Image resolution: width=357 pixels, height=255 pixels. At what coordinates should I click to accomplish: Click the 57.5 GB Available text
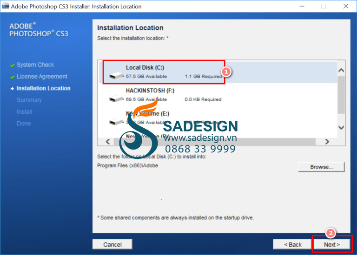pos(146,77)
